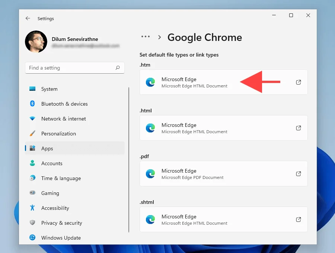Image resolution: width=335 pixels, height=253 pixels.
Task: Change the .shtml default app card
Action: [223, 219]
